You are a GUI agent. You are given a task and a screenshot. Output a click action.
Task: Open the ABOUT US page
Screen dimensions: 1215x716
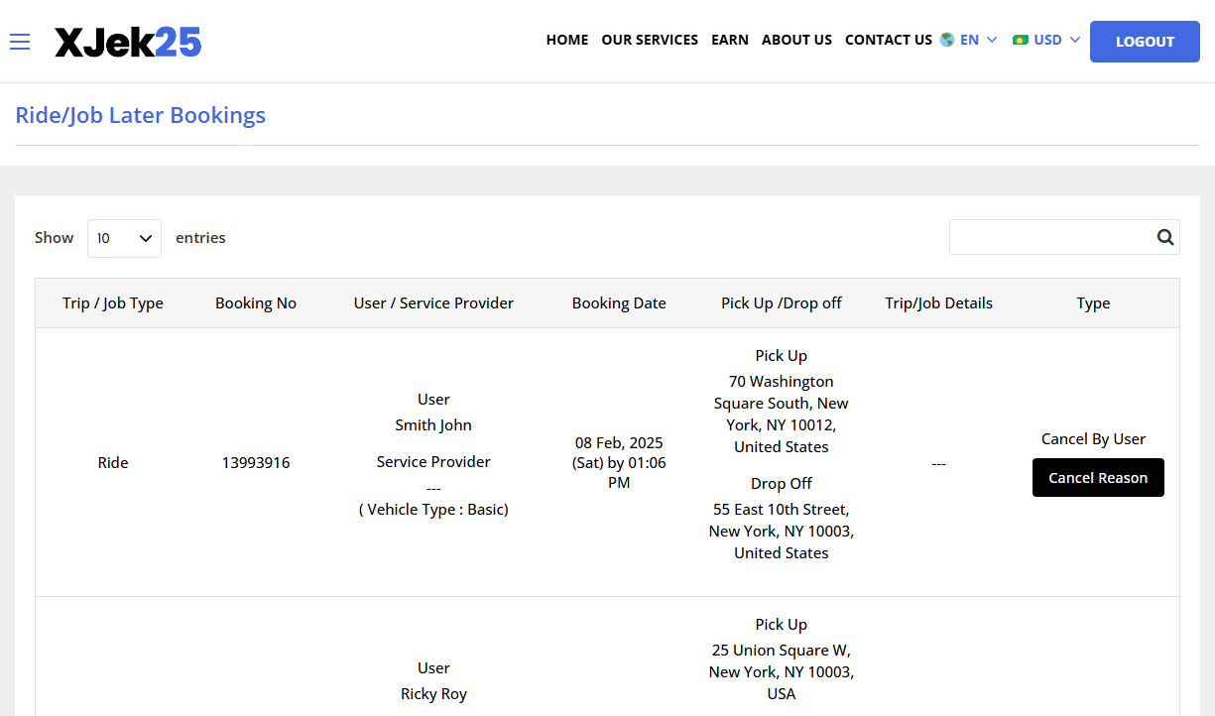coord(796,40)
